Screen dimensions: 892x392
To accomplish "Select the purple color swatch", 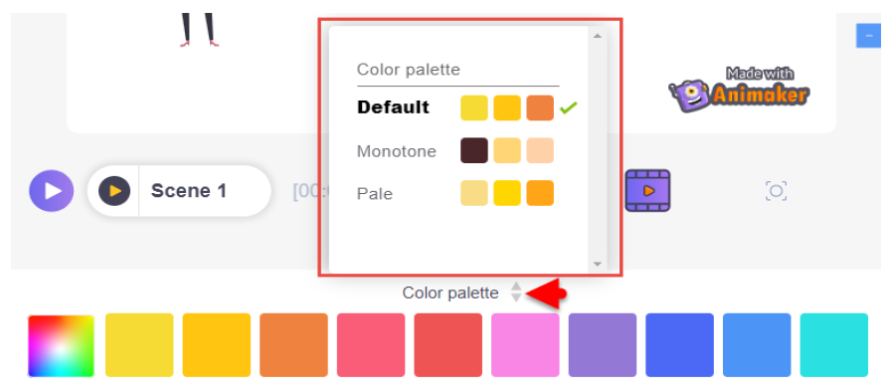I will 603,345.
